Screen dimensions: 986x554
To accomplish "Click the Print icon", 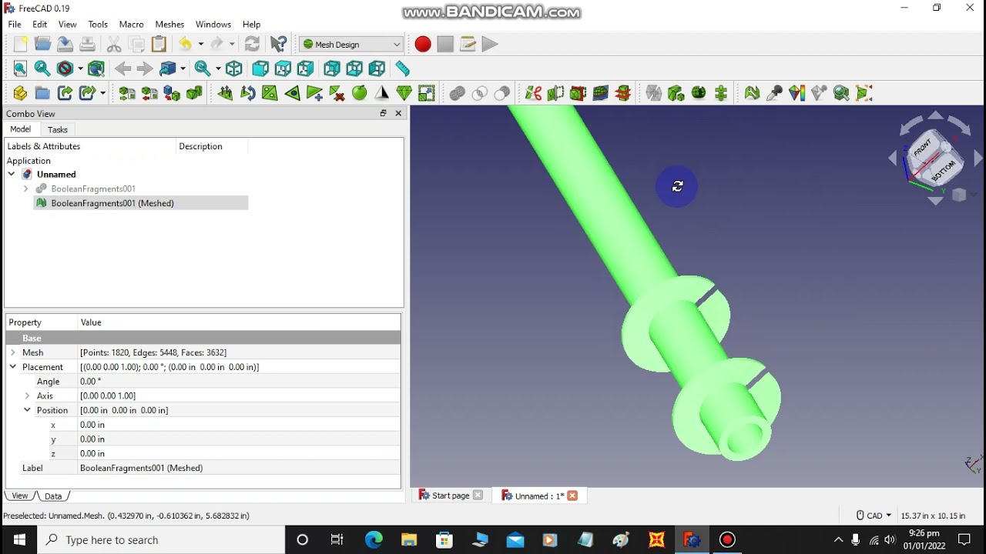I will [88, 44].
